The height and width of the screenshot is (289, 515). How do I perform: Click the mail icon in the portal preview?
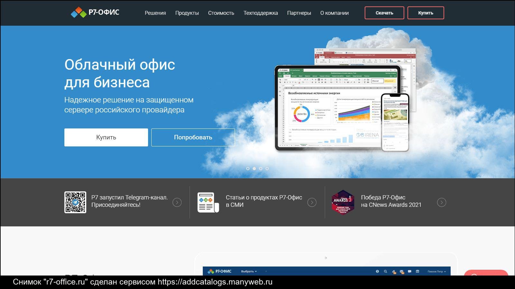click(402, 272)
